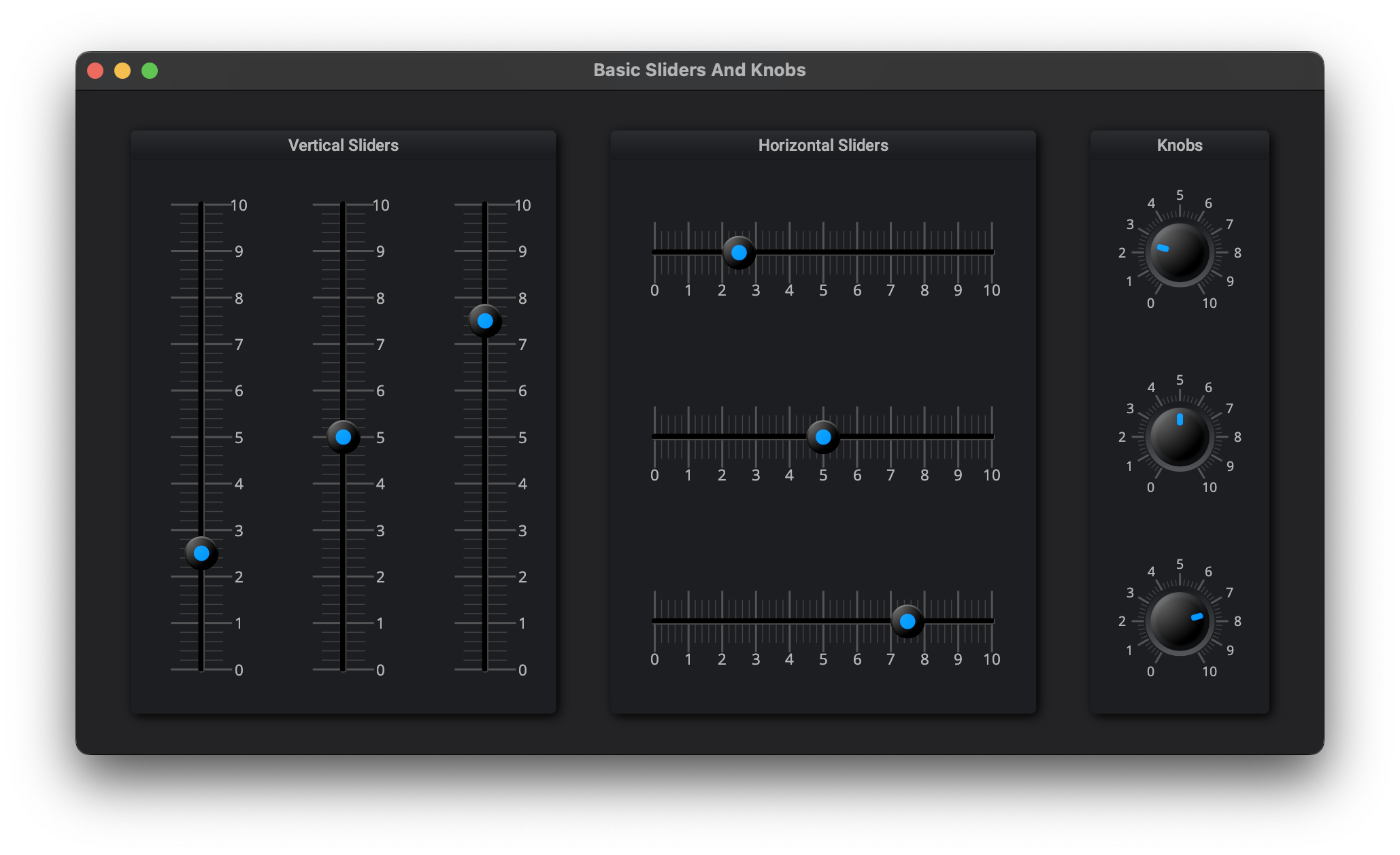Click the "Vertical Sliders" panel title
This screenshot has height=855, width=1400.
coord(344,145)
